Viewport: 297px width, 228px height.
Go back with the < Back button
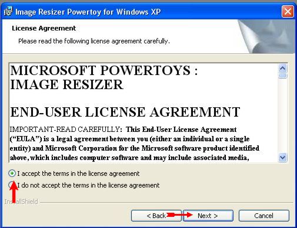click(x=156, y=216)
